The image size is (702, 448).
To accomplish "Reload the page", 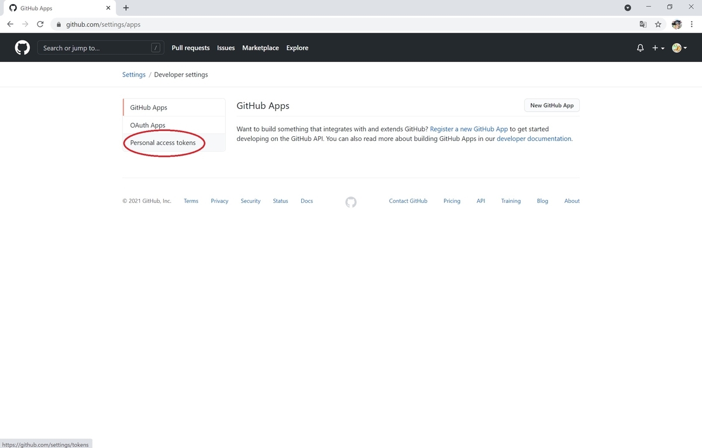I will click(40, 25).
